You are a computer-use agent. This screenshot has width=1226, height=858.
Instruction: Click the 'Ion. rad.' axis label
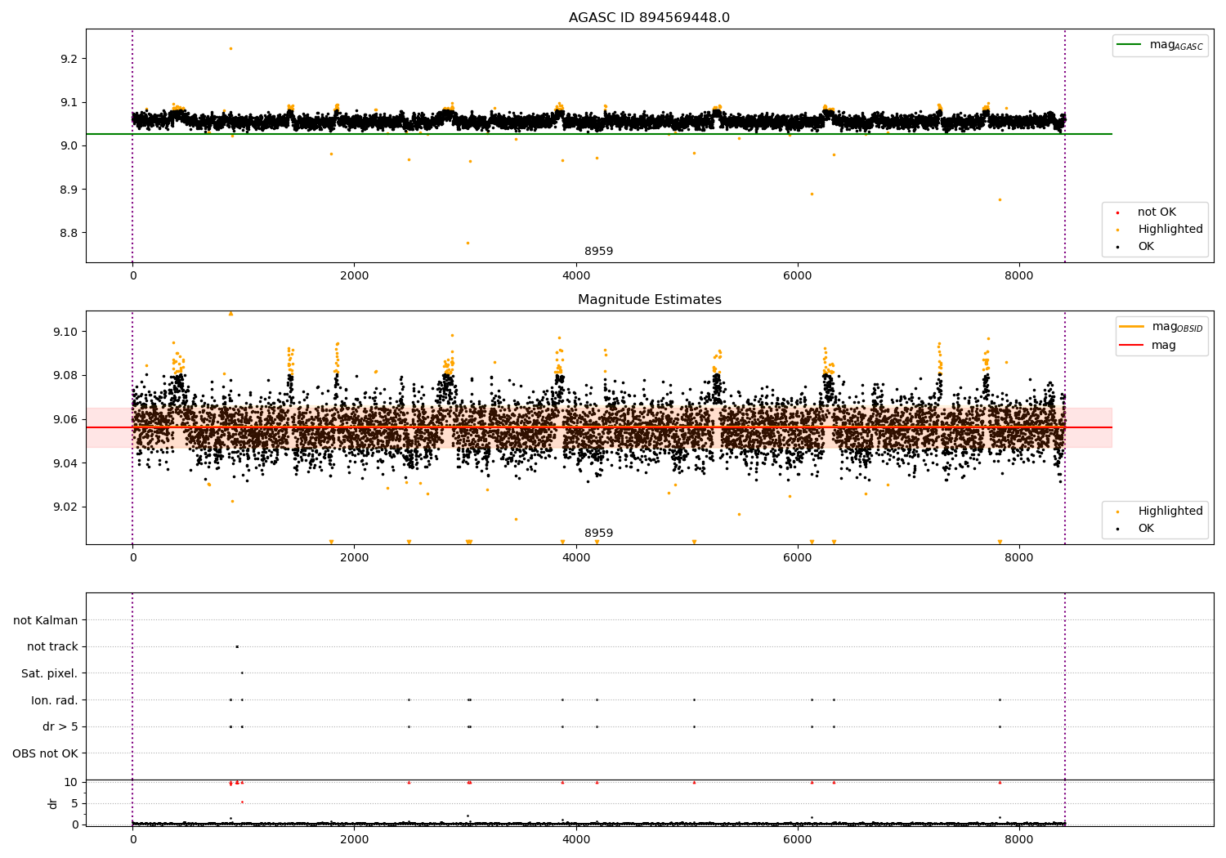[x=55, y=700]
